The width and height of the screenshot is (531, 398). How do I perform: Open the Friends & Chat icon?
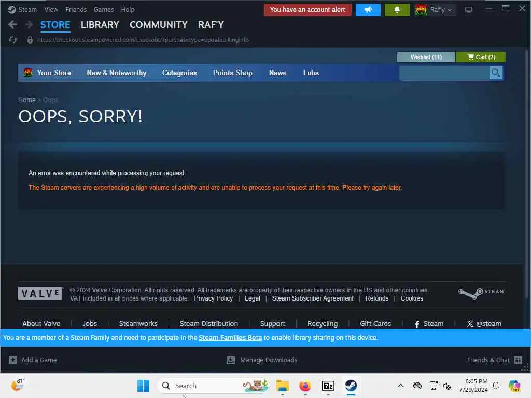518,360
